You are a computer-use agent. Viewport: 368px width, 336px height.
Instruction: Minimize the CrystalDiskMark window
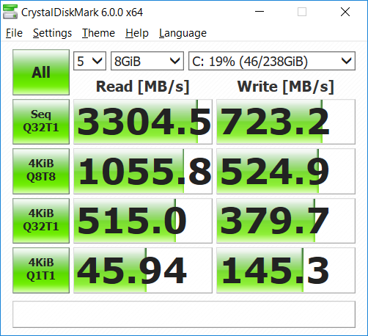pyautogui.click(x=260, y=12)
